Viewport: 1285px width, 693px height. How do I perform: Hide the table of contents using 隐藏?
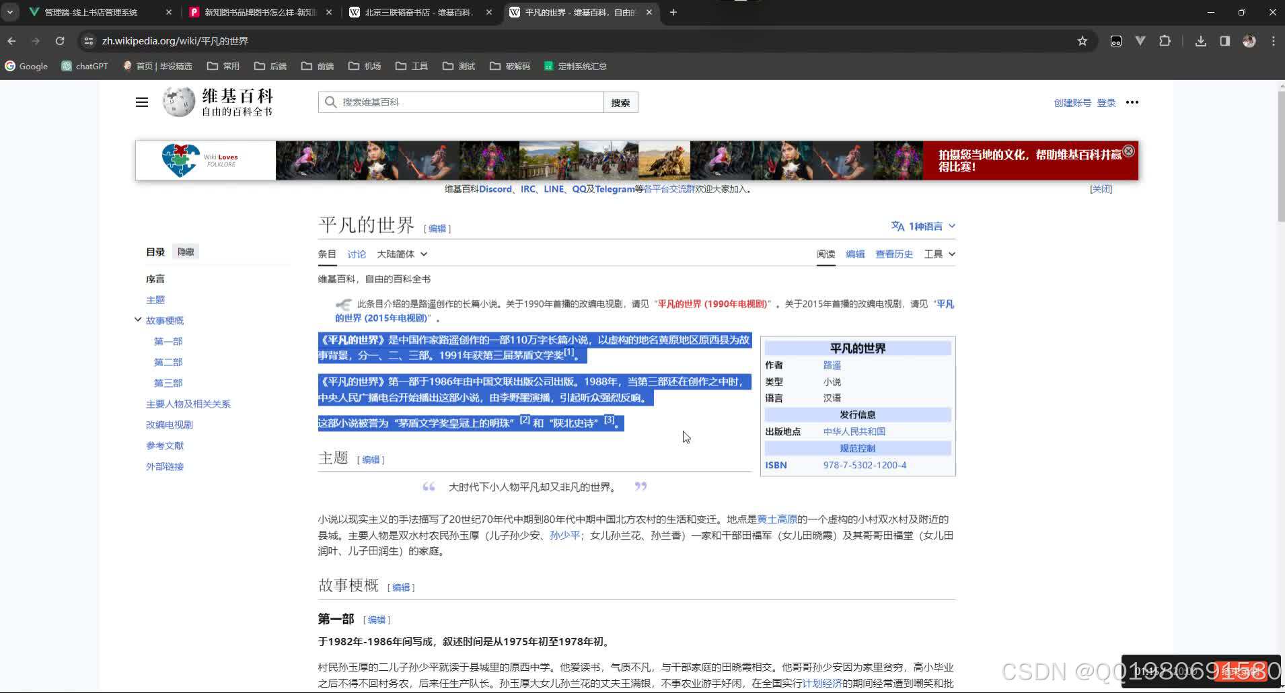185,251
